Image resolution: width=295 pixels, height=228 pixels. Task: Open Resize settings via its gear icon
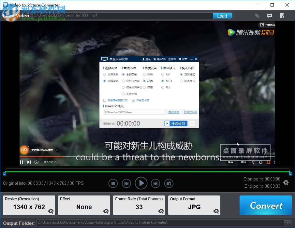click(x=51, y=211)
